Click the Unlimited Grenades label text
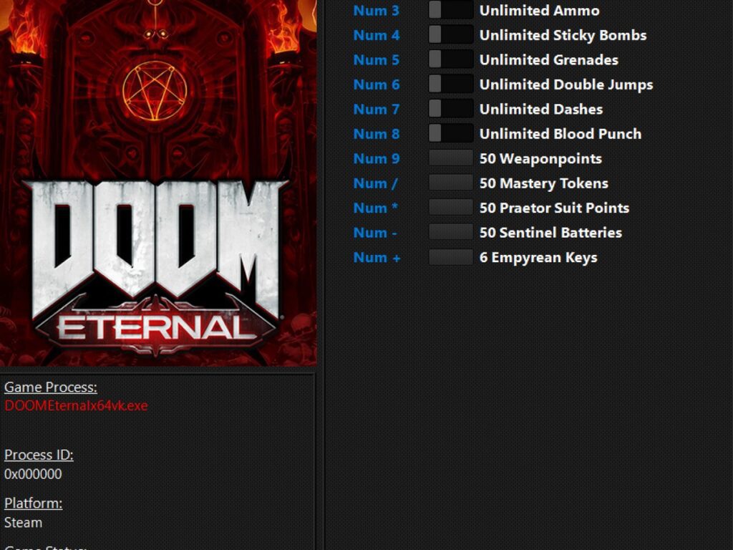The width and height of the screenshot is (733, 550). [x=549, y=60]
